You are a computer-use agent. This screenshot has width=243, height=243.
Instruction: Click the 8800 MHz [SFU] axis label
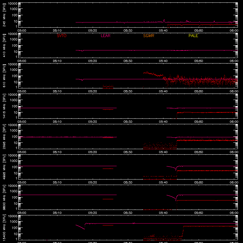click(x=4, y=197)
